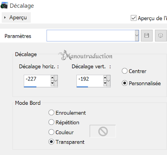
Task: Toggle the Aperçu de l'image checkbox
Action: (x=134, y=18)
